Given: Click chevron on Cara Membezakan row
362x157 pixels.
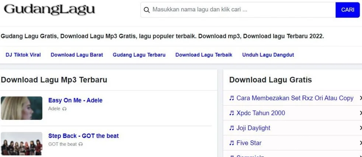Looking at the screenshot, I should click(x=361, y=98).
